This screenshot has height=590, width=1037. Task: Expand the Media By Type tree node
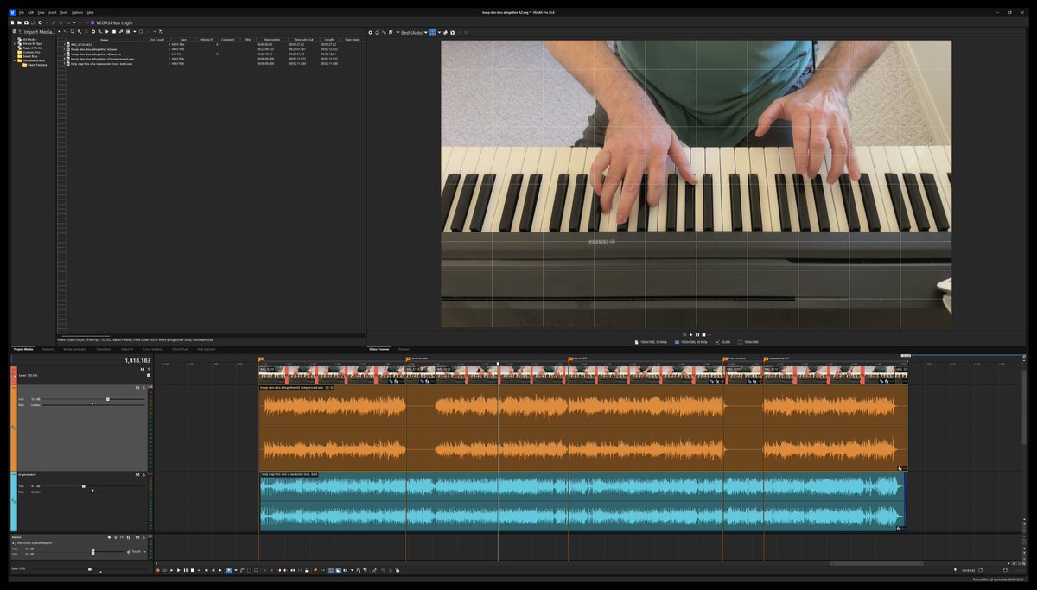14,43
